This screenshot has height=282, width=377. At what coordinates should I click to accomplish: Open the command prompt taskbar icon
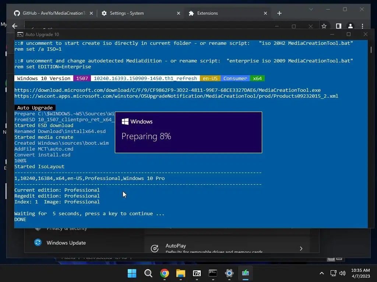click(x=213, y=273)
